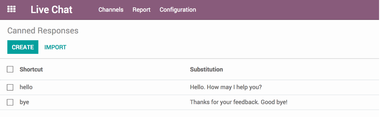The height and width of the screenshot is (117, 380).
Task: Click the Live Chat app title
Action: coord(51,9)
